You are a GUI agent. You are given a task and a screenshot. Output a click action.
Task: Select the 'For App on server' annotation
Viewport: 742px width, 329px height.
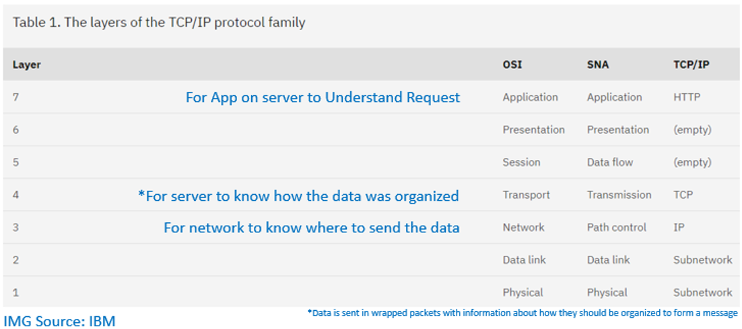[323, 97]
